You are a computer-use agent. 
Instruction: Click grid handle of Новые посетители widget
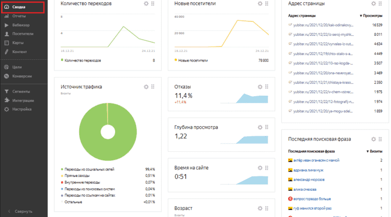tap(267, 4)
